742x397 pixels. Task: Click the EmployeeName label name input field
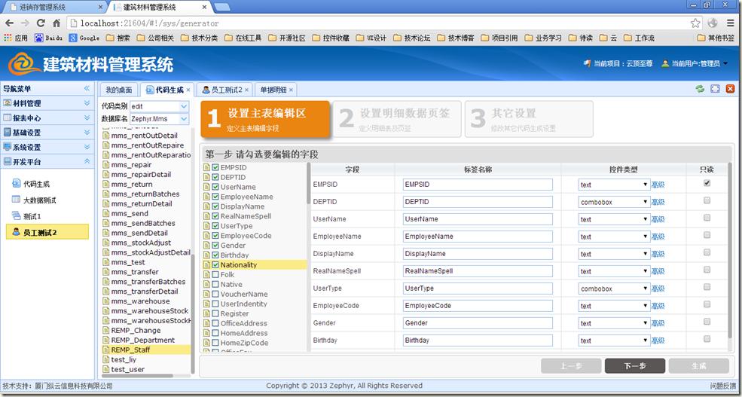pyautogui.click(x=477, y=237)
